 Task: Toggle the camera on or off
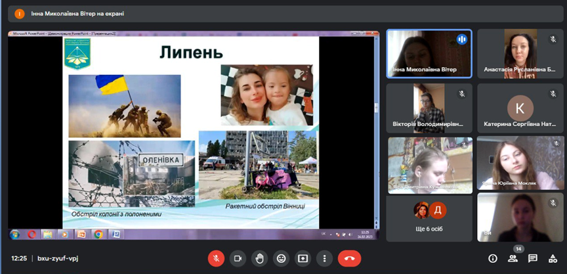238,258
